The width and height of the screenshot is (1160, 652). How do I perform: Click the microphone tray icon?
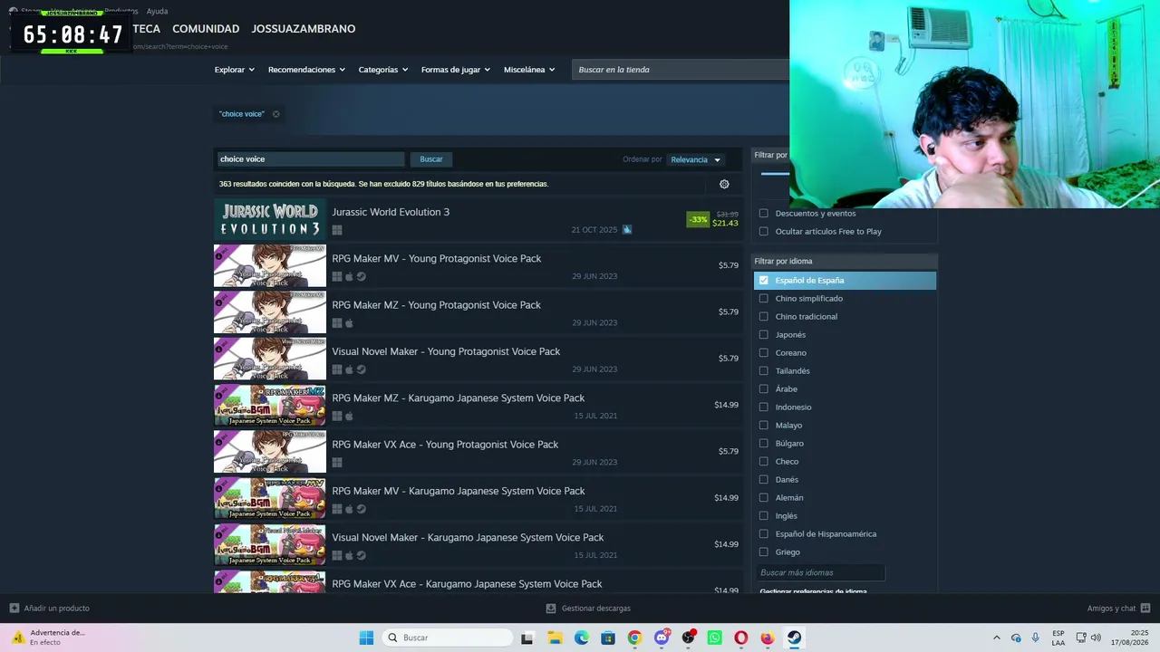pyautogui.click(x=1036, y=638)
